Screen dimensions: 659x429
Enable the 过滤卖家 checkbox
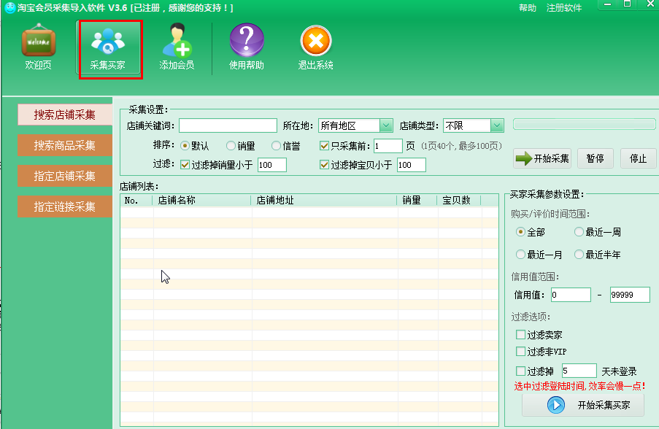tap(520, 334)
